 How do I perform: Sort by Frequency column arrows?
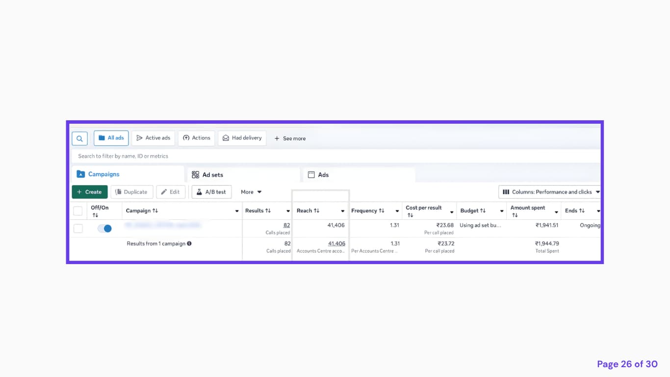(382, 211)
